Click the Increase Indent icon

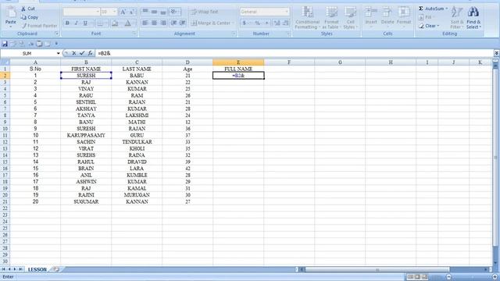pyautogui.click(x=182, y=23)
